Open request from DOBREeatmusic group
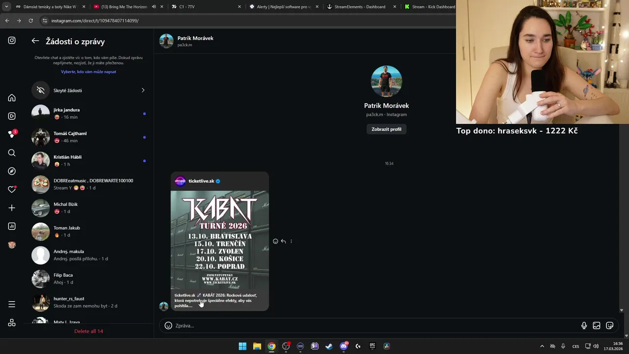 88,184
